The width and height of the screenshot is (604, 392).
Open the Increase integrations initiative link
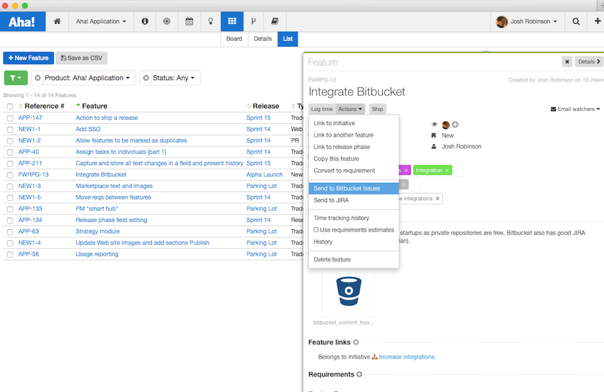coord(407,357)
